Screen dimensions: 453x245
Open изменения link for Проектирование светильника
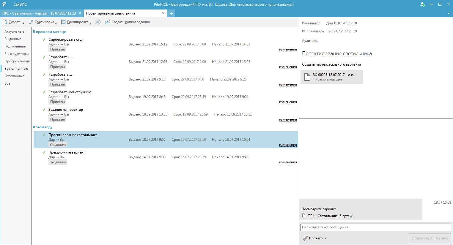click(288, 145)
